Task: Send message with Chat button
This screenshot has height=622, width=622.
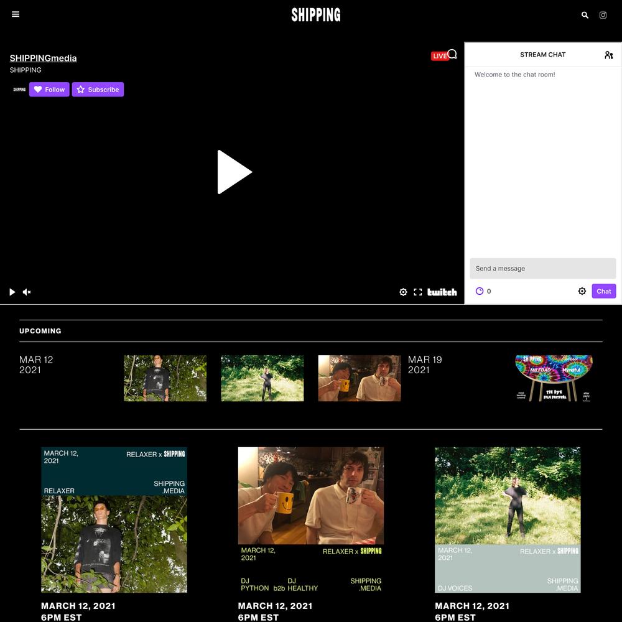Action: pyautogui.click(x=604, y=291)
